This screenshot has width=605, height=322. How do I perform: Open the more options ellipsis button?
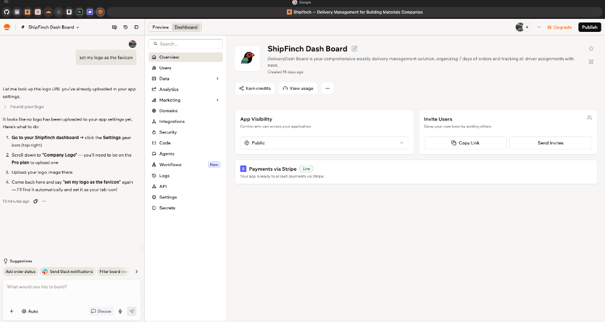coord(327,88)
